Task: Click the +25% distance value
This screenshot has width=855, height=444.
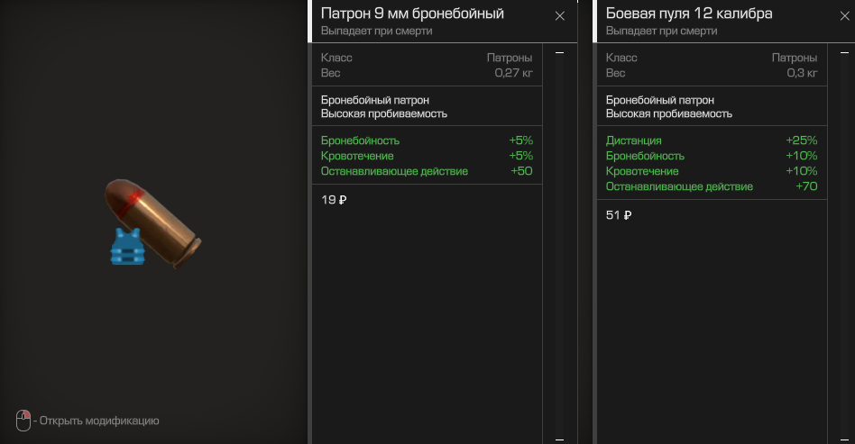Action: click(802, 140)
